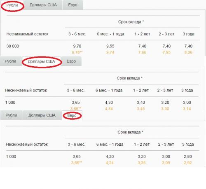
Task: Click the 2,80 rate in euro table
Action: (x=188, y=156)
